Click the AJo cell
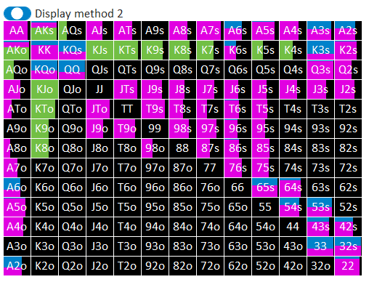The height and width of the screenshot is (282, 369). [17, 89]
